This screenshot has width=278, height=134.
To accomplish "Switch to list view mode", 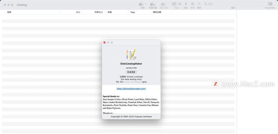I will (x=174, y=4).
